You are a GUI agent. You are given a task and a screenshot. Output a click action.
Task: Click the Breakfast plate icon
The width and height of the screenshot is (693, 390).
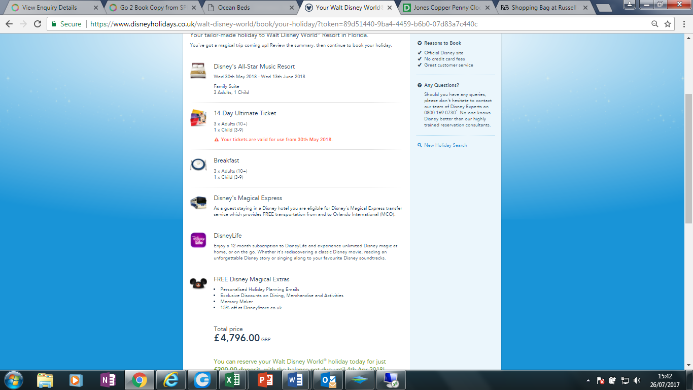[198, 165]
